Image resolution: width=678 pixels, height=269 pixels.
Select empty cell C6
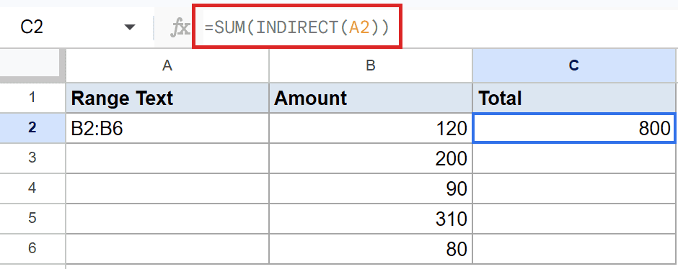click(574, 249)
